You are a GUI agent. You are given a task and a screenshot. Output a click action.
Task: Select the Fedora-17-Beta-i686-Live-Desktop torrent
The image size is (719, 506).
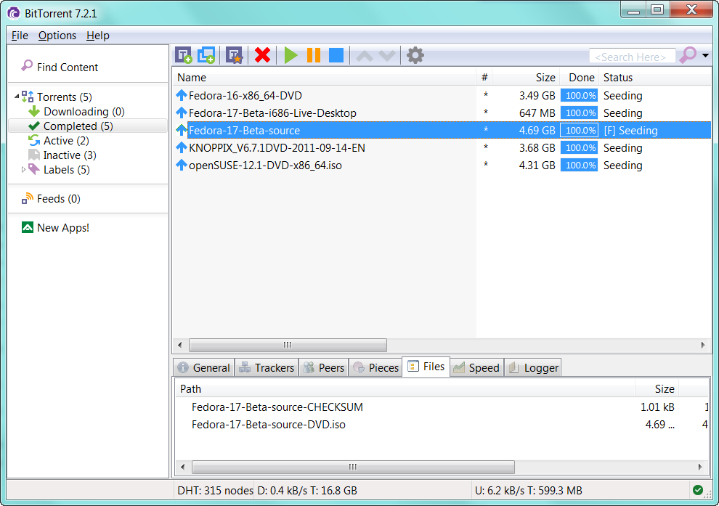pyautogui.click(x=272, y=113)
